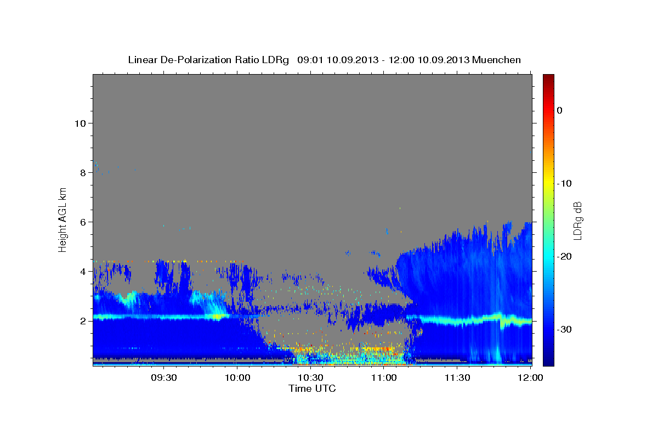The width and height of the screenshot is (658, 439).
Task: Click the 'Height AGL km' axis label
Action: click(63, 220)
